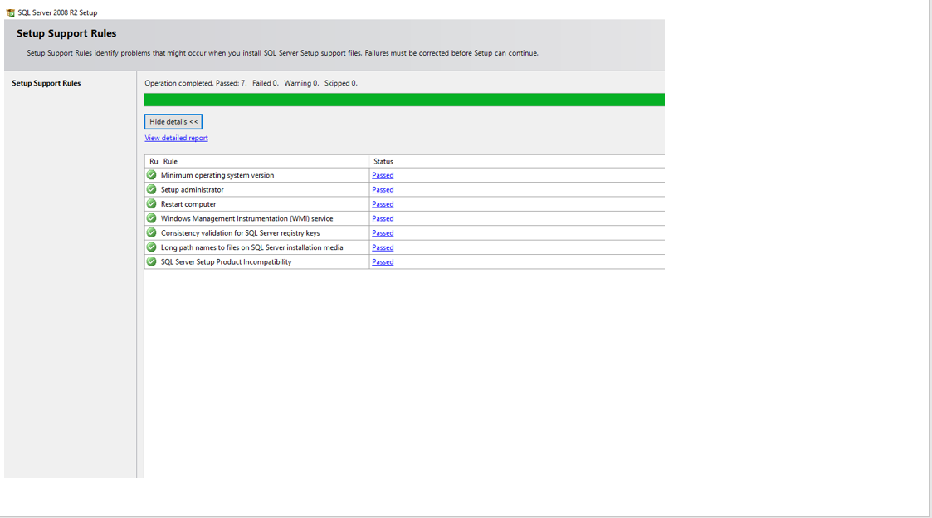Open Passed status for Restart computer
This screenshot has height=518, width=932.
coord(383,204)
